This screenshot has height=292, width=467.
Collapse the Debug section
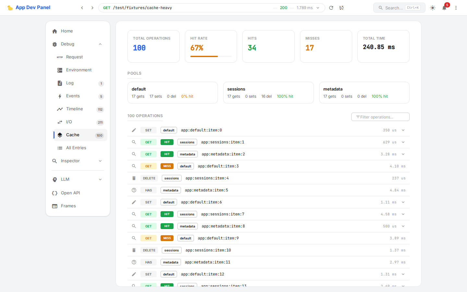coord(100,44)
